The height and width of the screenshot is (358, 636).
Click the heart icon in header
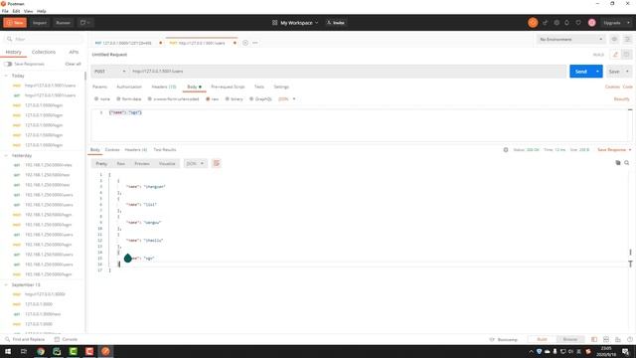pos(578,23)
